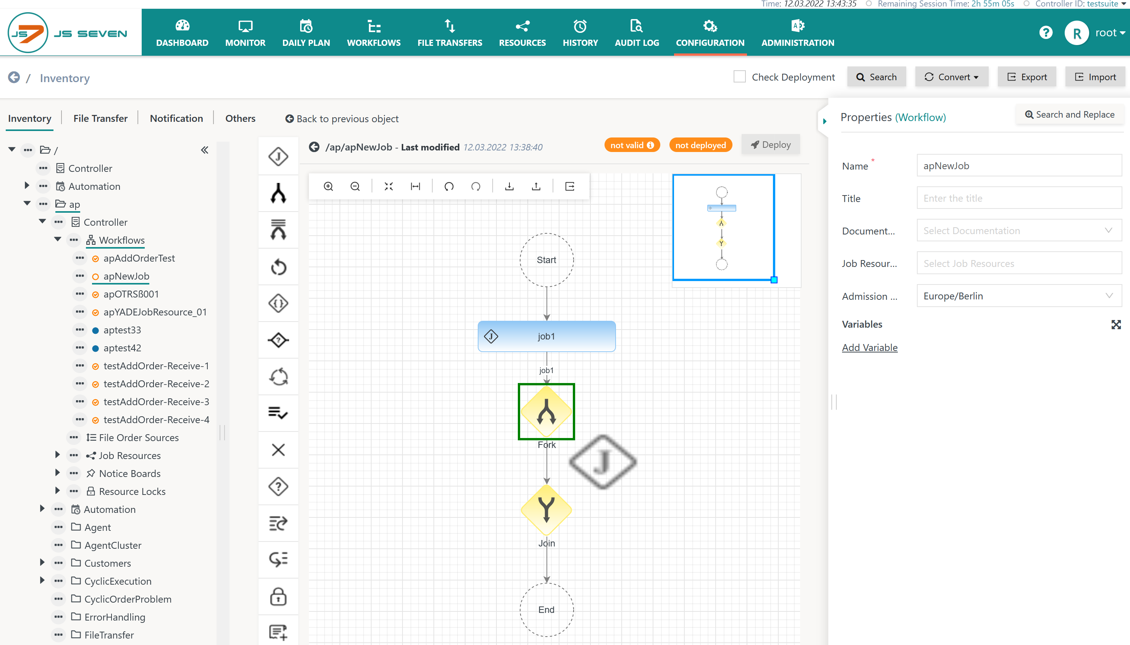Zoom in on the workflow canvas
The image size is (1130, 645).
pos(328,186)
